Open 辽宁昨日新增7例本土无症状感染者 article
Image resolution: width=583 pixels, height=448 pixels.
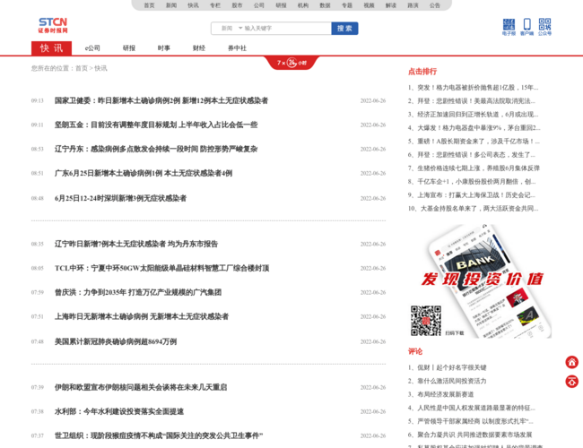tap(136, 244)
